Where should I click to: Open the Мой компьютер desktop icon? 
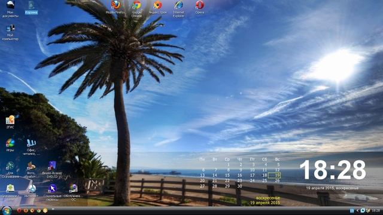10,32
